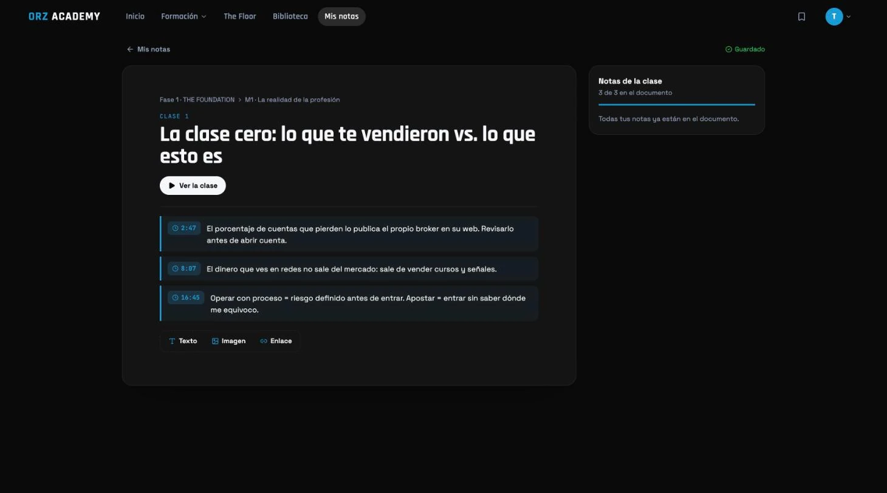
Task: Click the Notas de la clase progress bar
Action: coord(677,105)
